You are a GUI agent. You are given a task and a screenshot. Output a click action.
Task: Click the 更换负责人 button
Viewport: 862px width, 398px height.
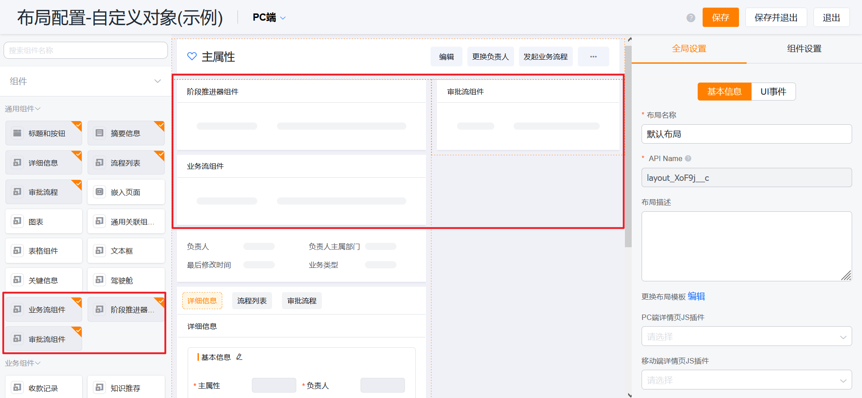(490, 57)
